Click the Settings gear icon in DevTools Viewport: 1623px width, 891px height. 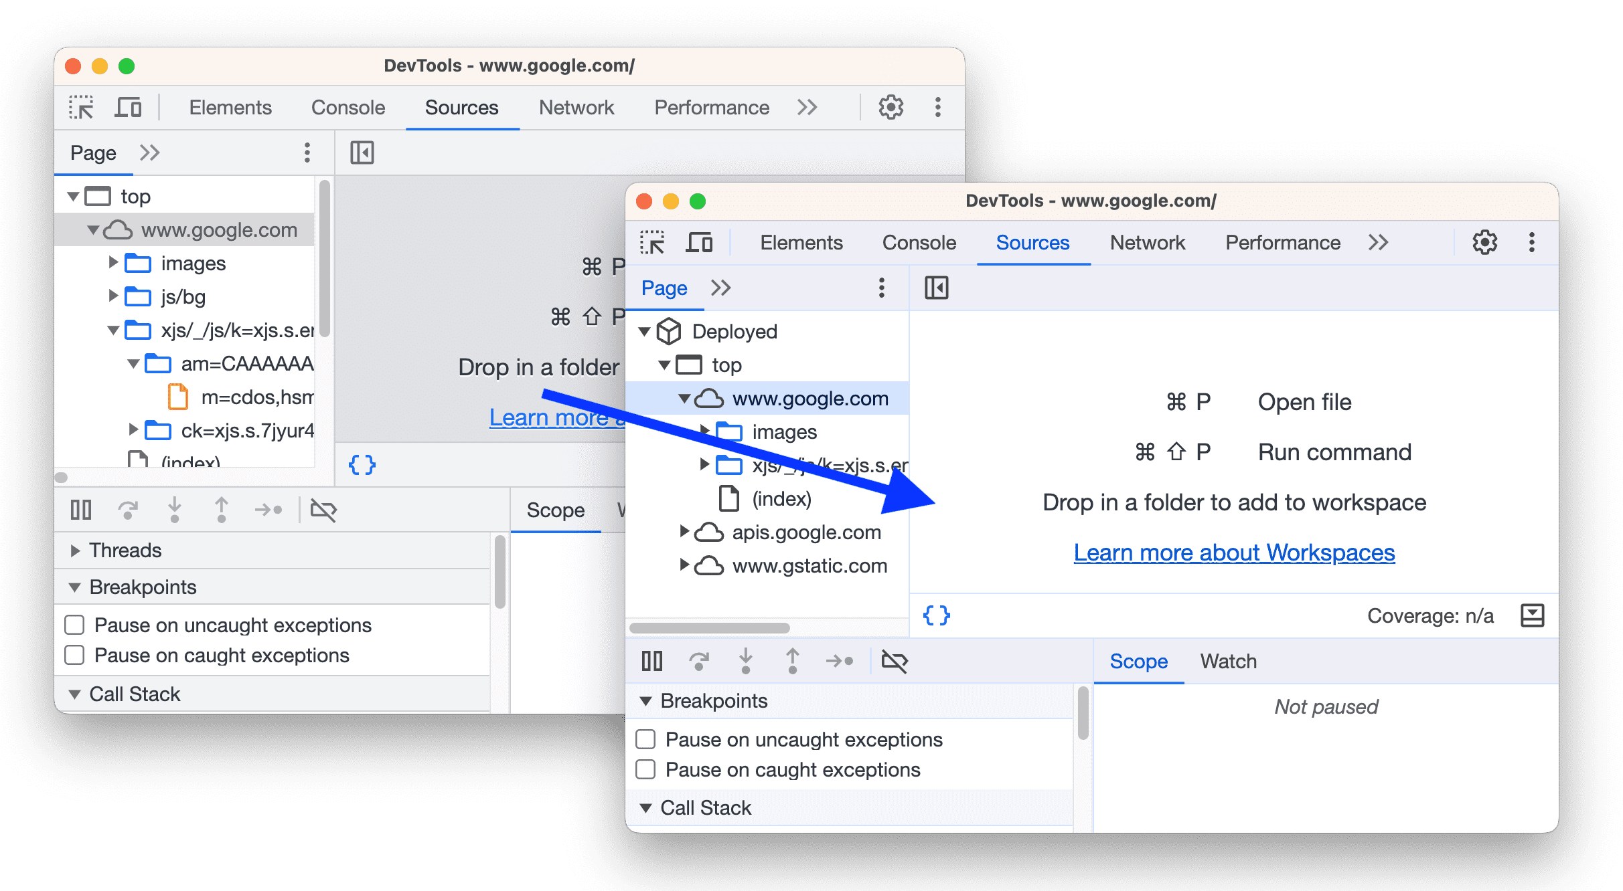click(889, 106)
